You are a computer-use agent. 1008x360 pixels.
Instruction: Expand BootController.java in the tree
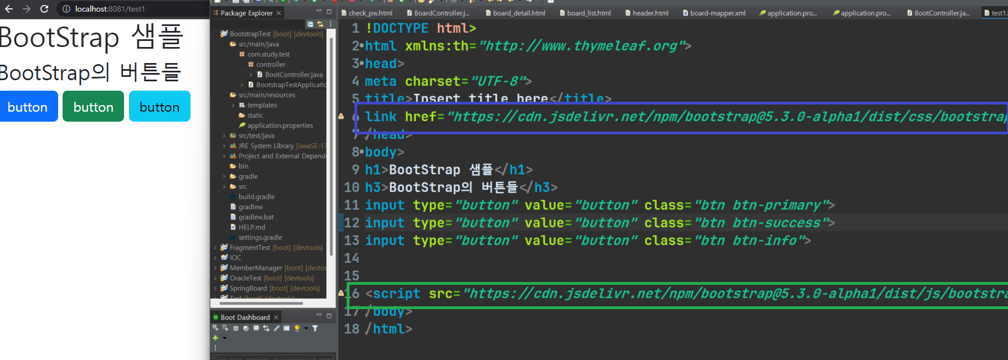(x=251, y=75)
